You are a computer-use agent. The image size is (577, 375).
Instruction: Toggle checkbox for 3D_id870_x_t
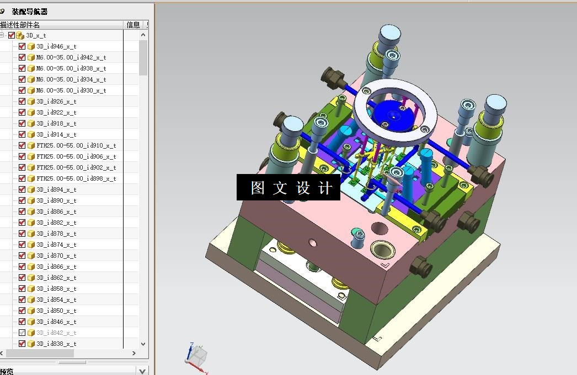[x=22, y=256]
